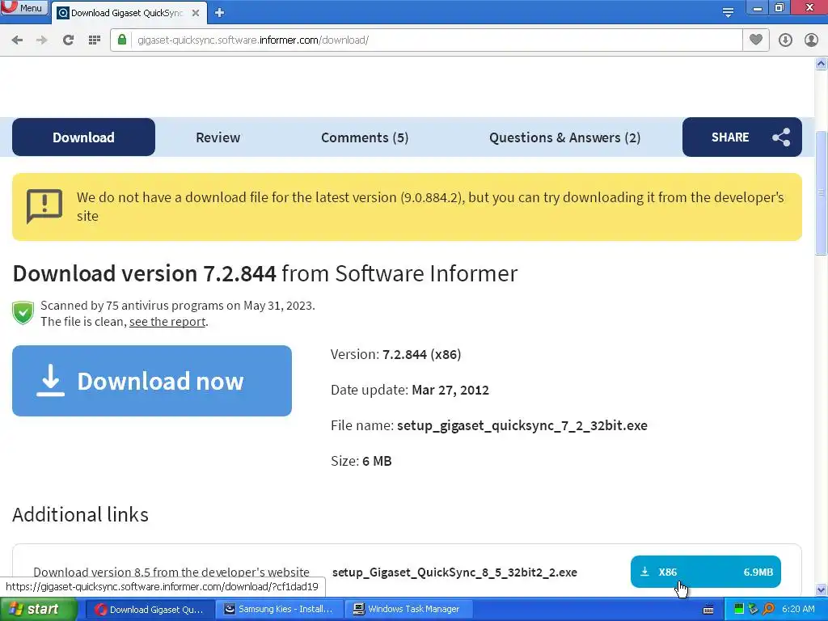
Task: Go forward with the forward arrow
Action: coord(42,40)
